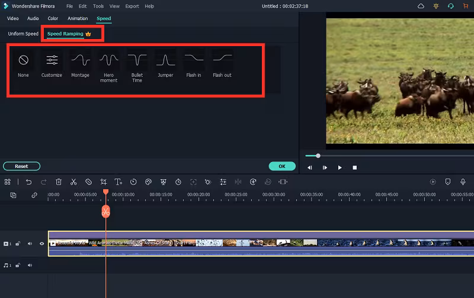Viewport: 474px width, 298px height.
Task: Toggle the timeline auto-link chain icon
Action: click(x=34, y=195)
